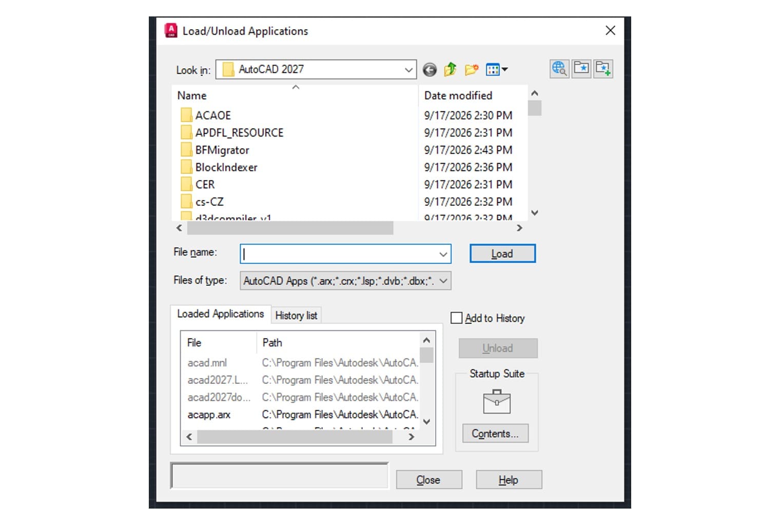
Task: Click the File column header
Action: (218, 342)
